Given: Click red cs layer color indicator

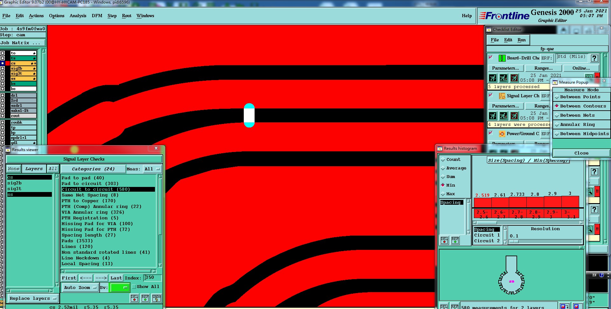Looking at the screenshot, I should [x=7, y=63].
